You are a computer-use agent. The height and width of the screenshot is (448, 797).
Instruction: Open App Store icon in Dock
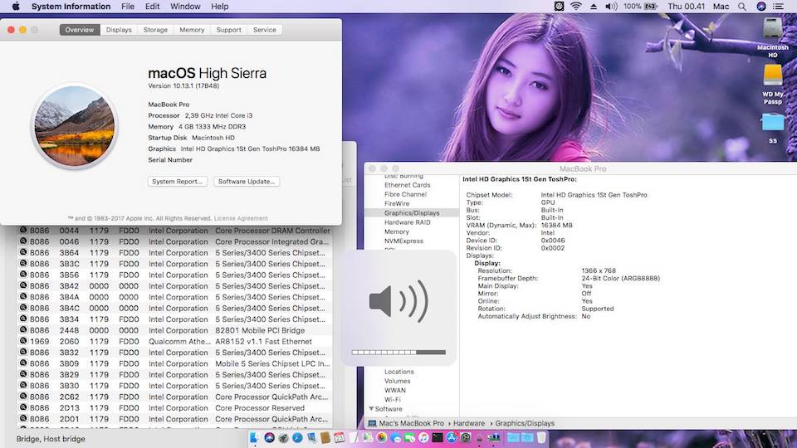452,437
